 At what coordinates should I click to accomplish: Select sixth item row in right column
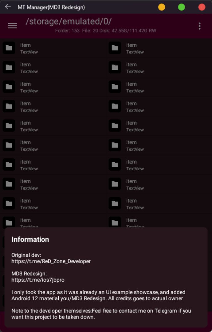[159, 145]
